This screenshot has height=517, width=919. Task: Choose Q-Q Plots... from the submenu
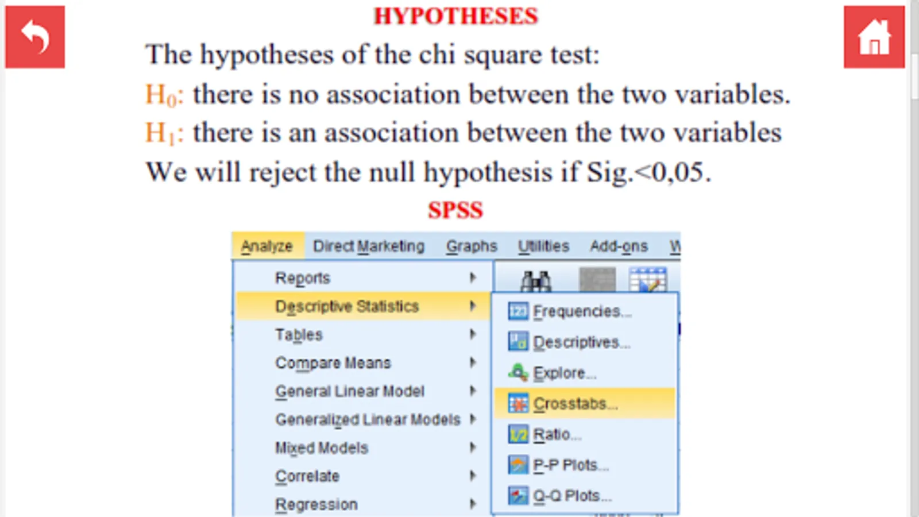(x=585, y=495)
